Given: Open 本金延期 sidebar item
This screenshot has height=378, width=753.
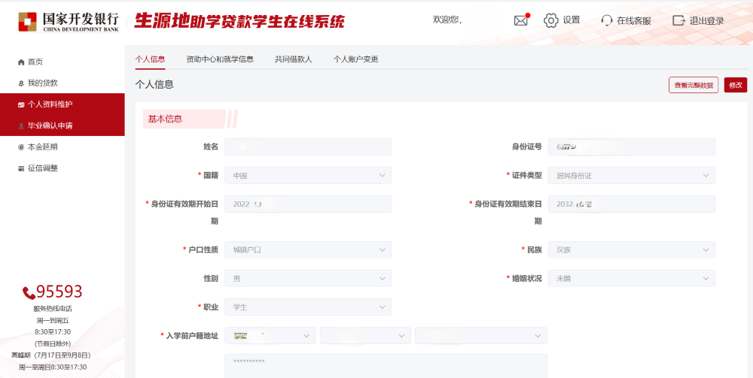Looking at the screenshot, I should click(x=42, y=147).
